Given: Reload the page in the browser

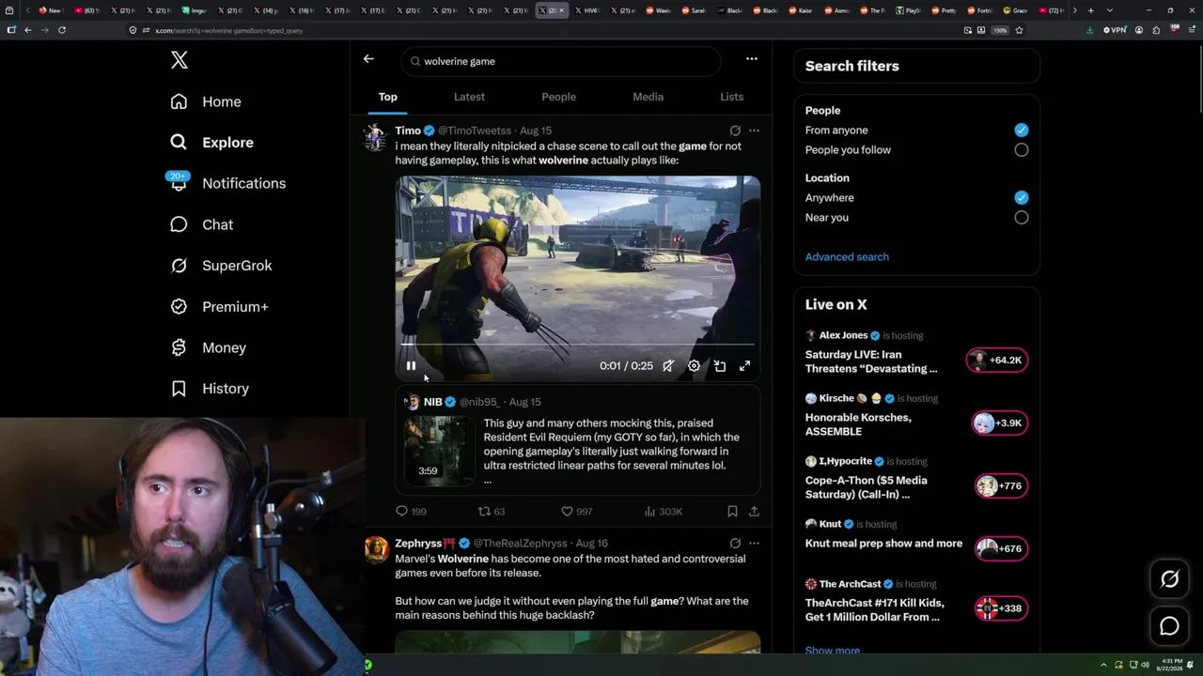Looking at the screenshot, I should tap(62, 30).
